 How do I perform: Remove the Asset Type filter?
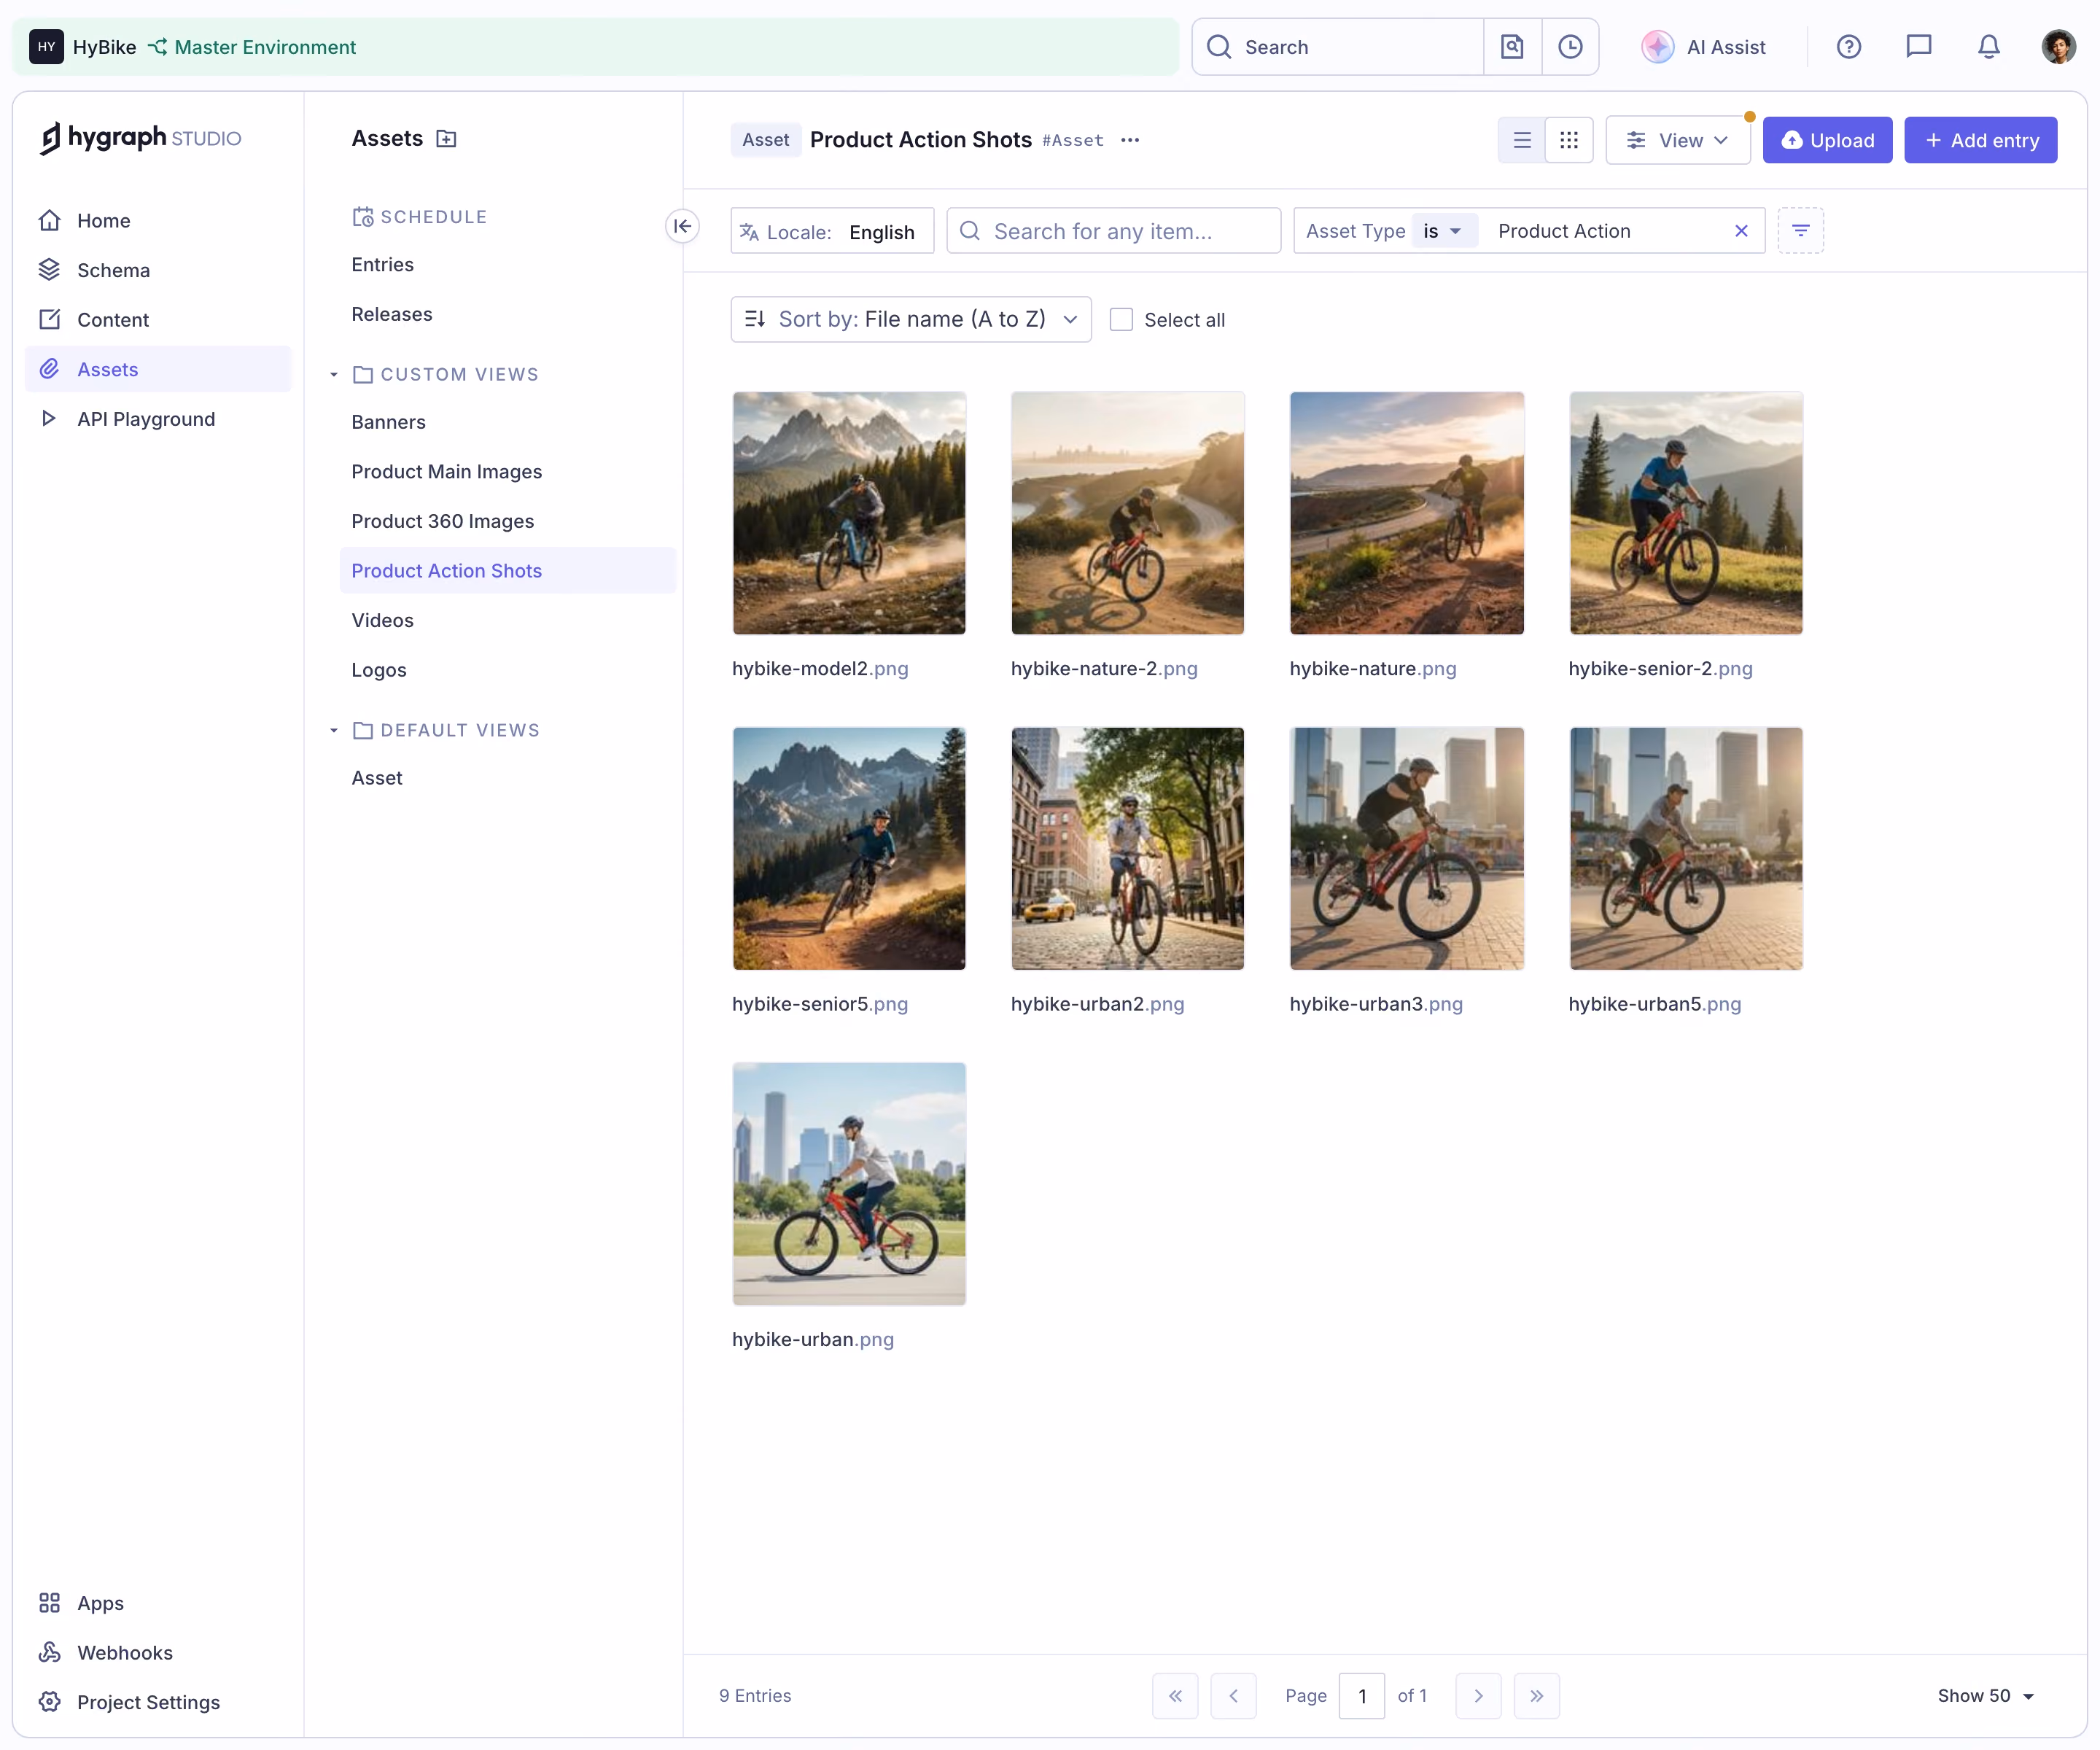(x=1741, y=231)
